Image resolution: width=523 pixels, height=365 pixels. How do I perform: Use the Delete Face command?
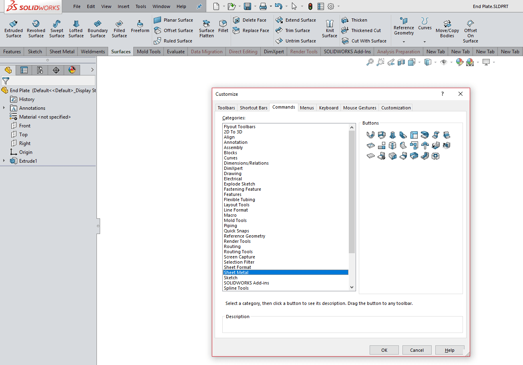point(250,20)
